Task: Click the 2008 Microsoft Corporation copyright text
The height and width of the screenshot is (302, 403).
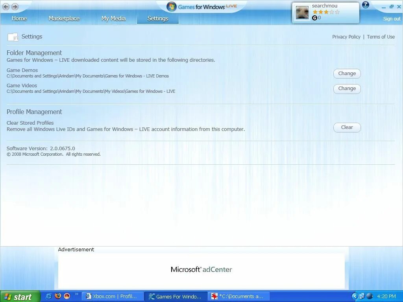Action: coord(54,154)
